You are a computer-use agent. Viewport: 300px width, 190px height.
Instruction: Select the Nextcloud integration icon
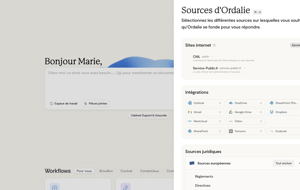click(190, 121)
